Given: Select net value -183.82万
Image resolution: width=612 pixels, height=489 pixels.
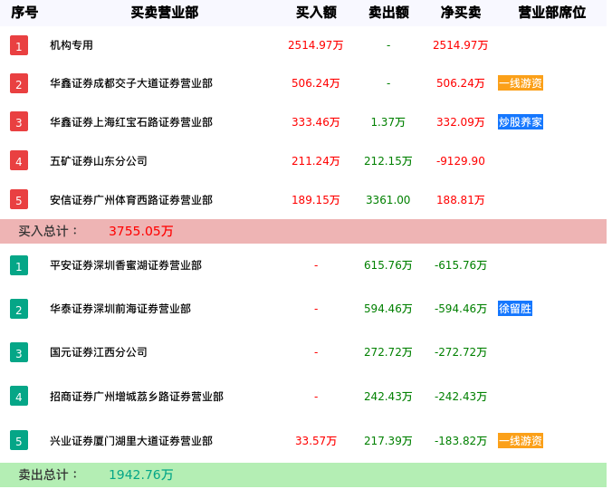Looking at the screenshot, I should coord(461,441).
